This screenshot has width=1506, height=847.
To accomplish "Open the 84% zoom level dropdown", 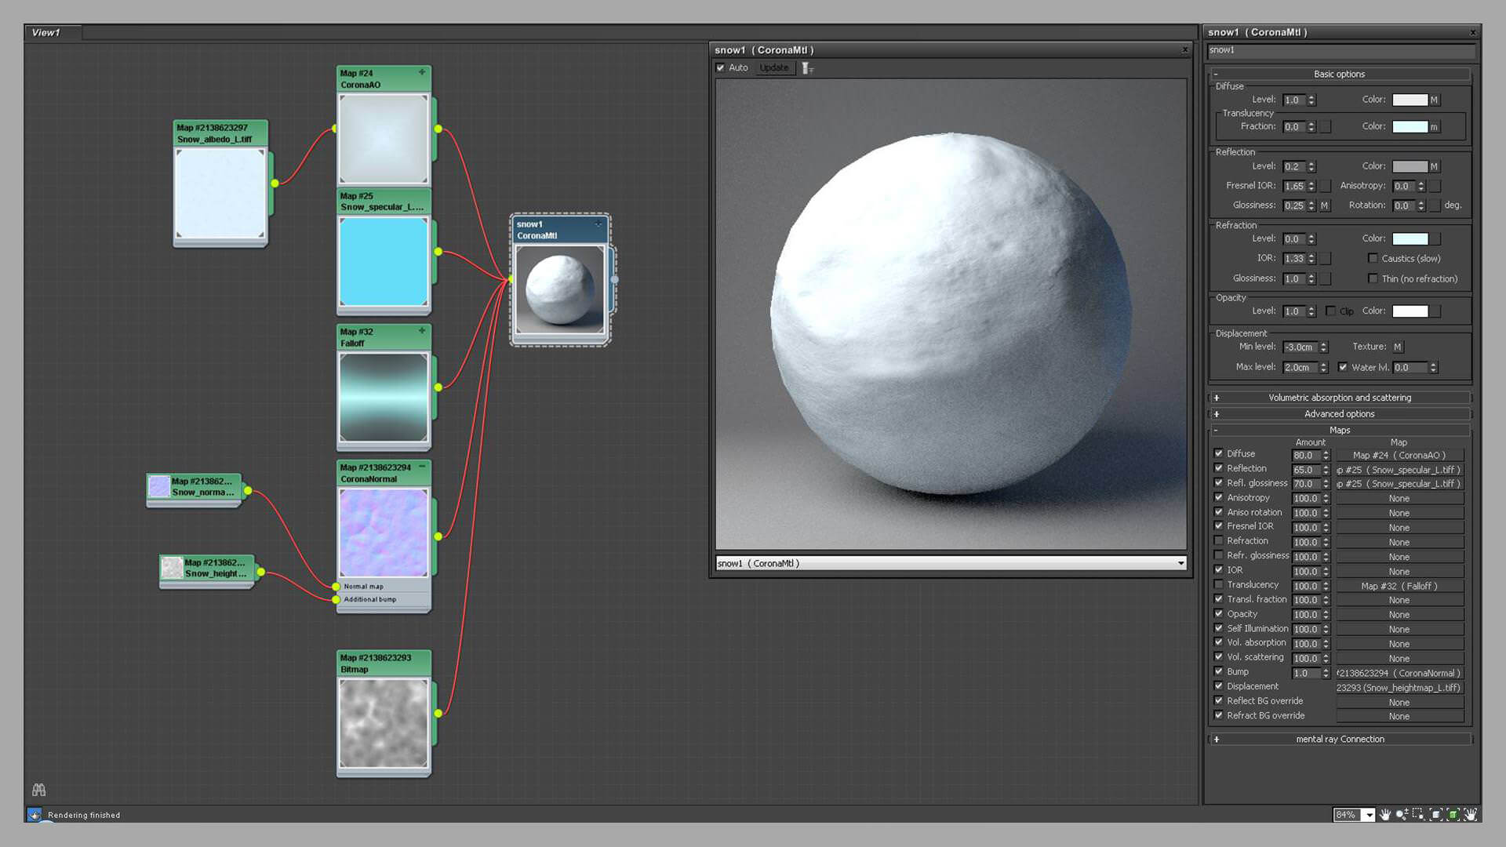I will (1369, 815).
